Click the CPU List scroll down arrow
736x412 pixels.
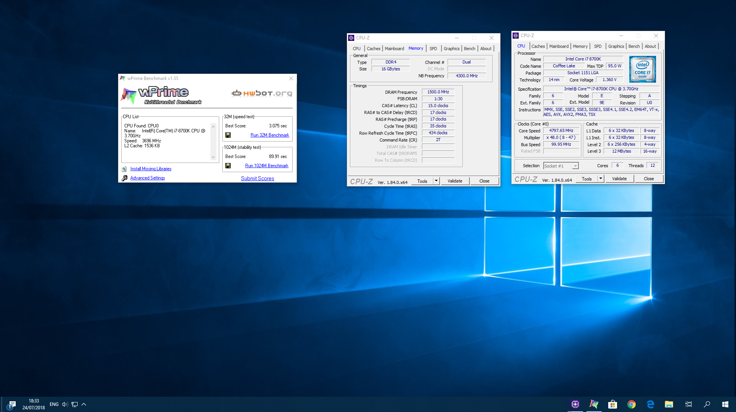(213, 157)
